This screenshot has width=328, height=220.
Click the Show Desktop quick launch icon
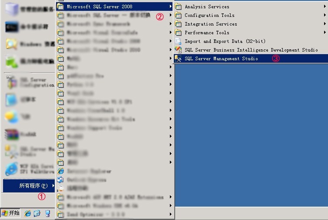click(x=48, y=213)
